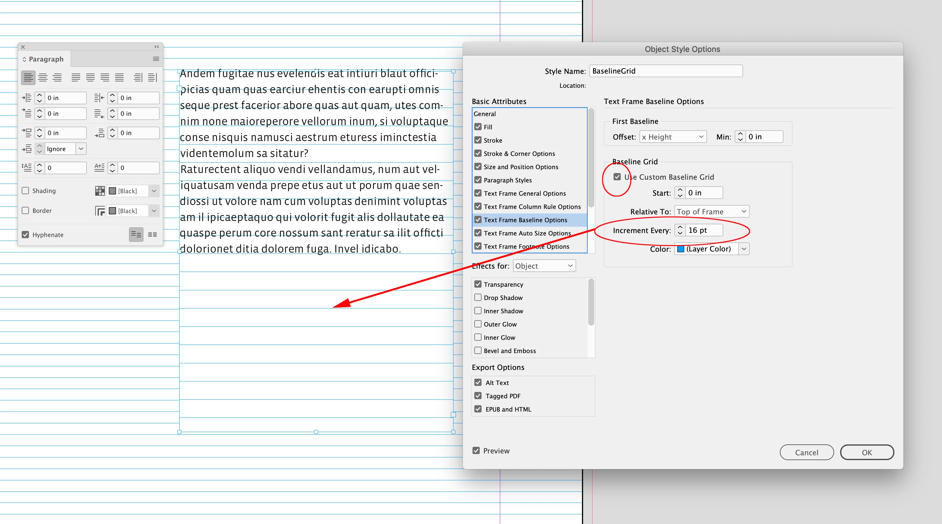The image size is (942, 524).
Task: Collapse the Paragraph panel with double arrows
Action: pos(156,47)
